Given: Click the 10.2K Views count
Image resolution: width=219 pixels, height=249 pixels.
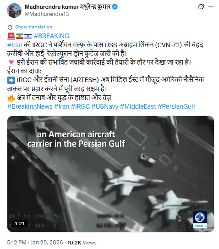Looking at the screenshot, I should click(x=82, y=243).
